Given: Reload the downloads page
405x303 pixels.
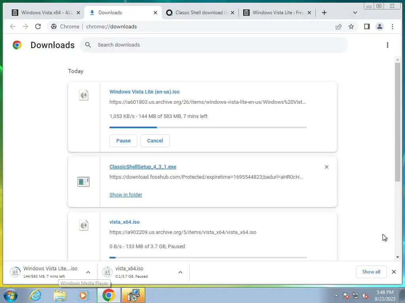Looking at the screenshot, I should (x=38, y=26).
